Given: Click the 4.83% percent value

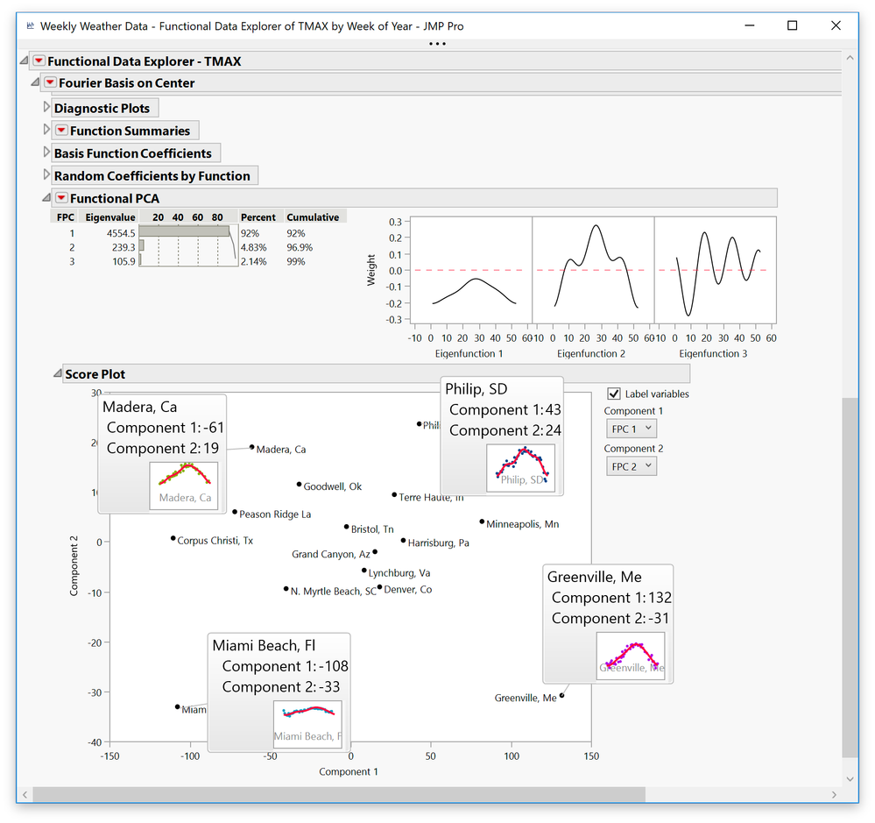Looking at the screenshot, I should coord(253,247).
